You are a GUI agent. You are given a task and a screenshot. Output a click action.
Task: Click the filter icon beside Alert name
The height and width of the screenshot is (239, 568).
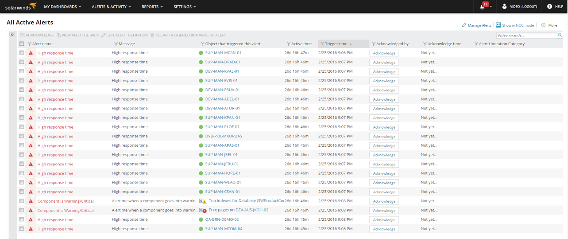coord(30,44)
